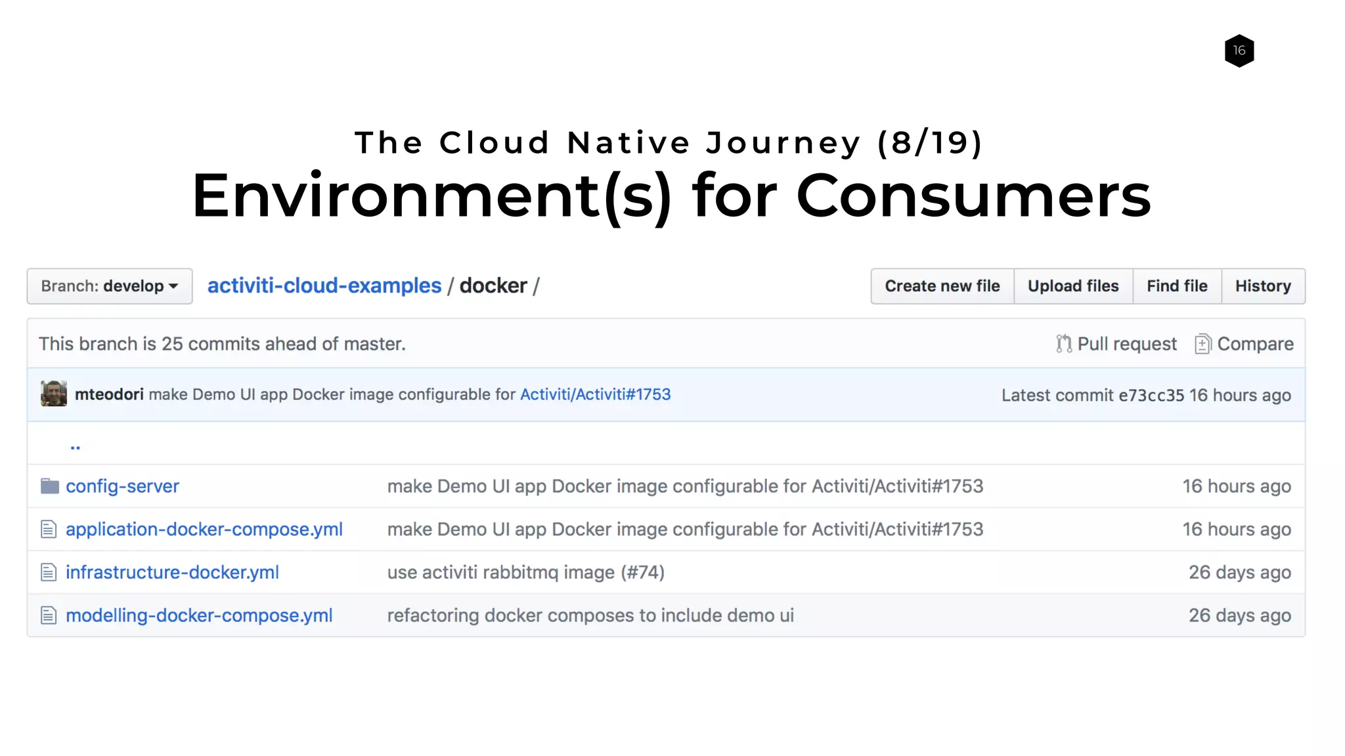This screenshot has height=756, width=1345.
Task: Open Activiti/Activiti#1753 issue link in commit header
Action: tap(596, 394)
